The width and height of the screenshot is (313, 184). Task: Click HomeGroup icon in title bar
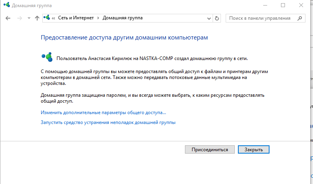tap(7, 5)
